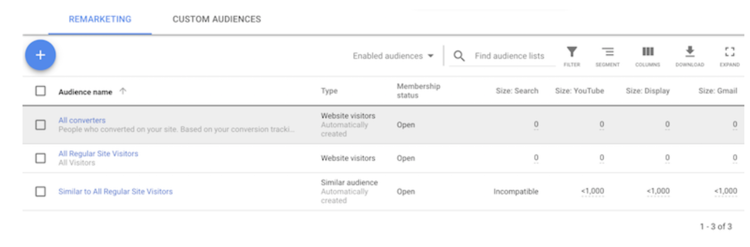The height and width of the screenshot is (247, 750).
Task: Toggle the select-all checkbox in header
Action: click(41, 91)
